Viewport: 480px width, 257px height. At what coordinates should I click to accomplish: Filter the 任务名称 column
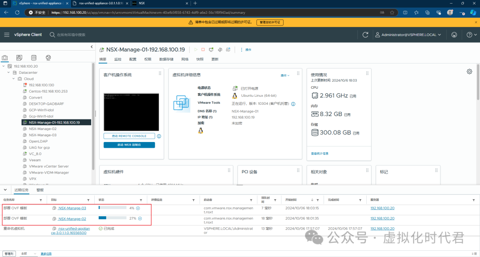pos(41,200)
